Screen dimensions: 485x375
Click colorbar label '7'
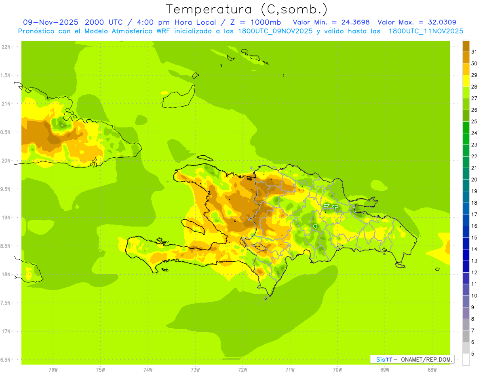[x=473, y=331]
